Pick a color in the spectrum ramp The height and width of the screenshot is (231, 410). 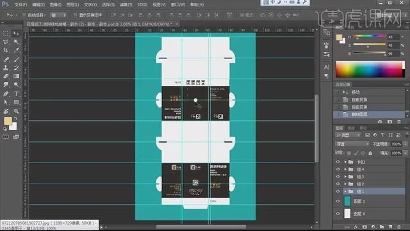[x=370, y=69]
